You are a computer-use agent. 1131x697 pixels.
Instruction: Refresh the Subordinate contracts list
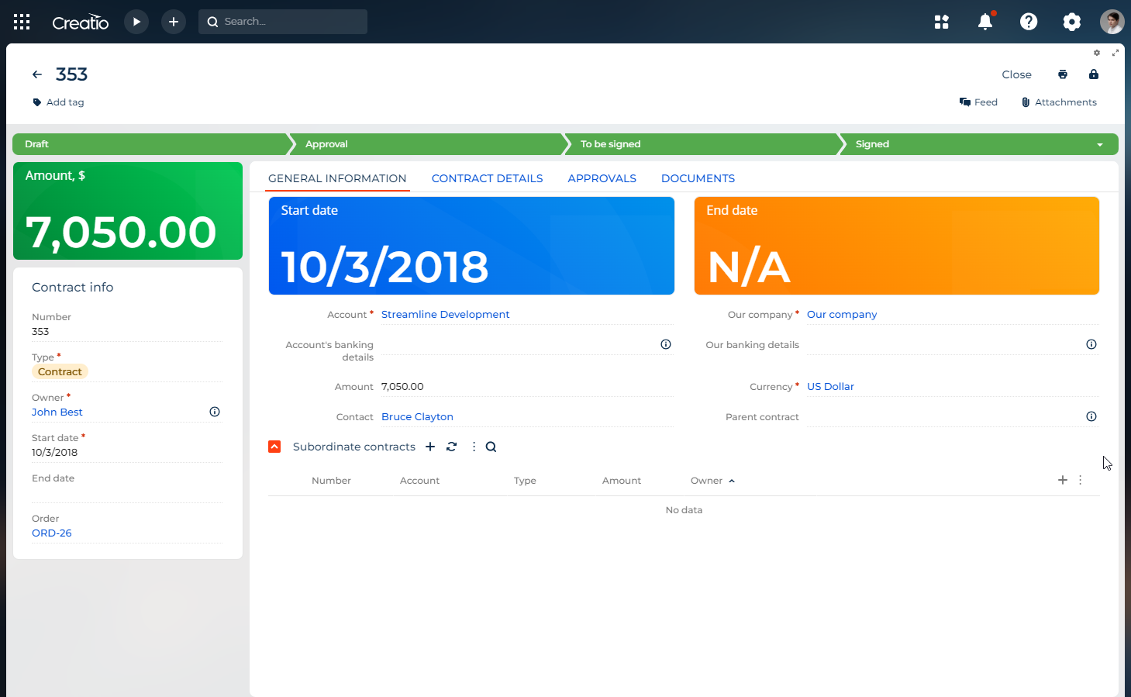point(452,447)
